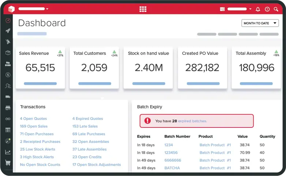The image size is (286, 176).
Task: Open the box inventory icon in sidebar
Action: (8, 53)
